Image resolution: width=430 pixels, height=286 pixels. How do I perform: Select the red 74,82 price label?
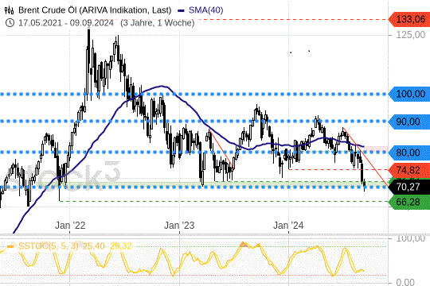point(408,170)
